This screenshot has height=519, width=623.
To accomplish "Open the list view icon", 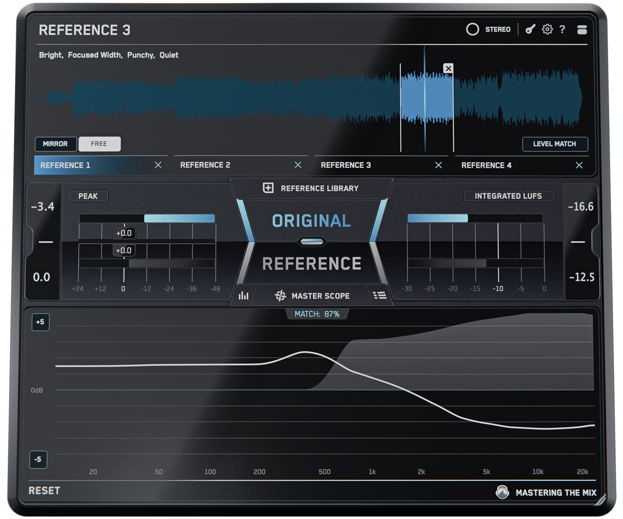I will click(x=379, y=295).
